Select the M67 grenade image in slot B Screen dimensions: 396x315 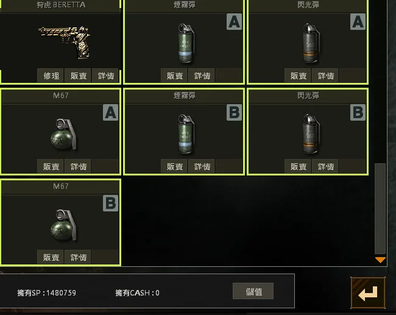[63, 225]
